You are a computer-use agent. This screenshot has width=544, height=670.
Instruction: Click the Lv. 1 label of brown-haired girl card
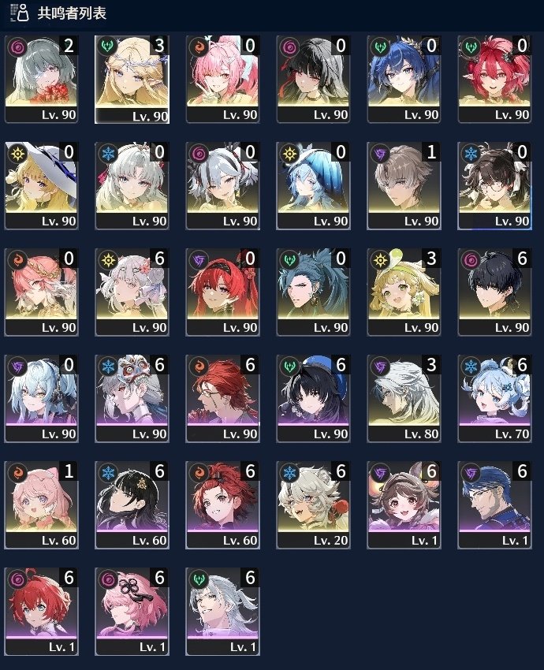click(x=424, y=541)
